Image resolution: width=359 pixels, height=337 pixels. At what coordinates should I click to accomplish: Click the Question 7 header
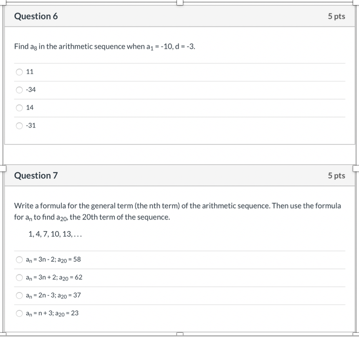[36, 176]
